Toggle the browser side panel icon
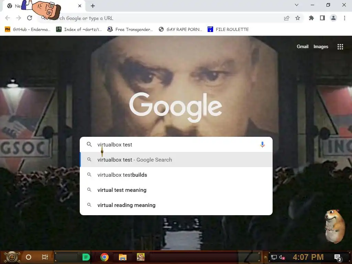The height and width of the screenshot is (264, 352). coord(322,18)
